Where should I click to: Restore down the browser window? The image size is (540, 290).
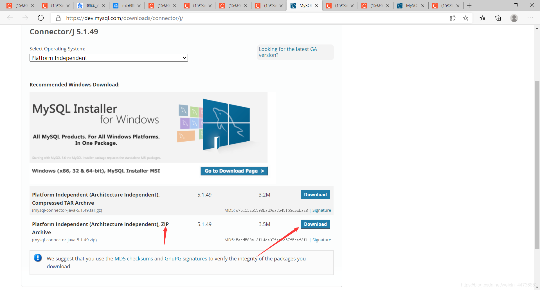(x=516, y=5)
